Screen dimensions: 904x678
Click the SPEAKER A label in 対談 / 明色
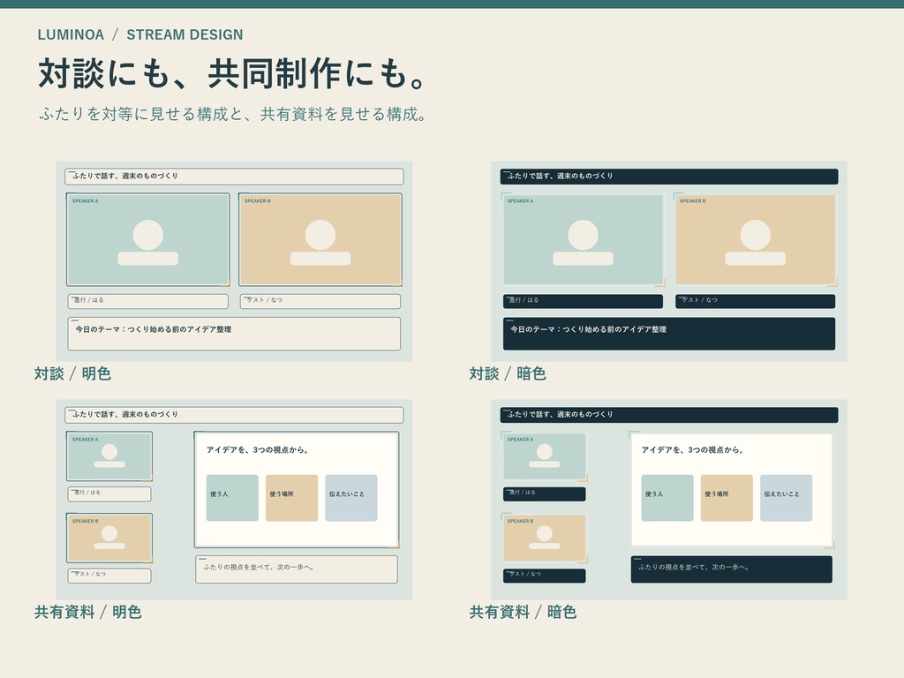[86, 201]
